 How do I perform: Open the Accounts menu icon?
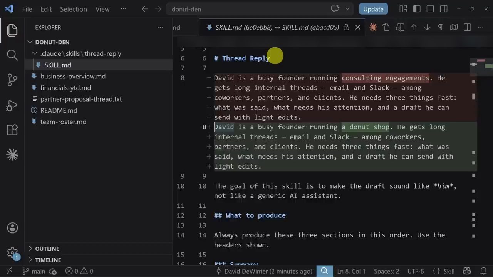click(x=12, y=228)
